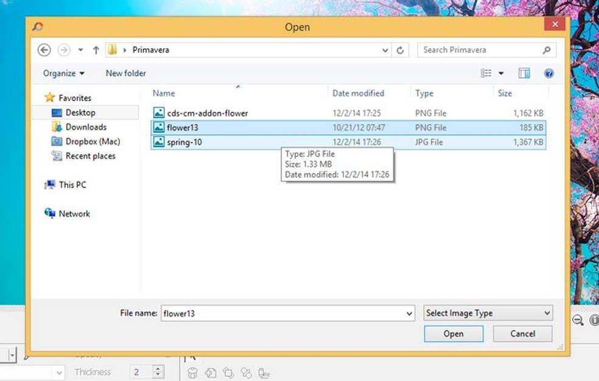599x381 pixels.
Task: Open the view options dropdown arrow
Action: 501,73
